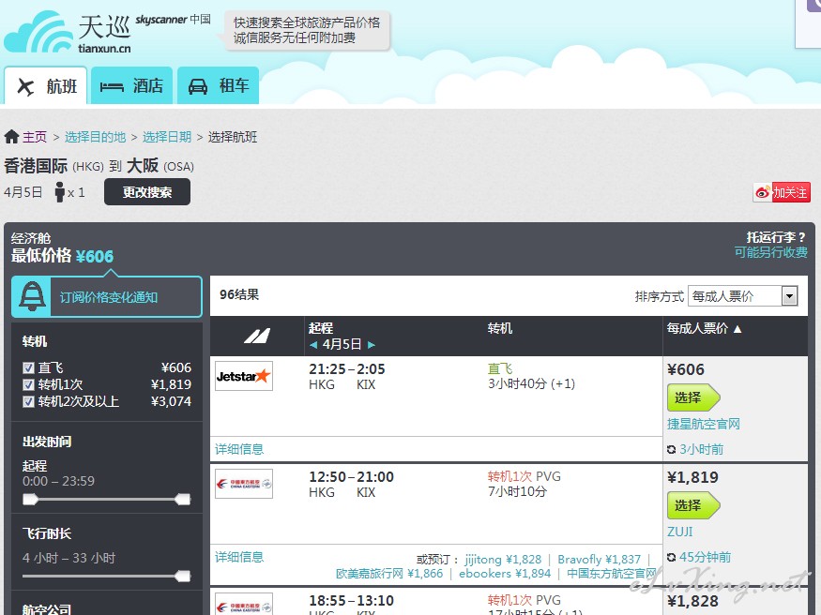This screenshot has height=615, width=821.
Task: Subscribe via 订阅价格变化通知
Action: [109, 297]
